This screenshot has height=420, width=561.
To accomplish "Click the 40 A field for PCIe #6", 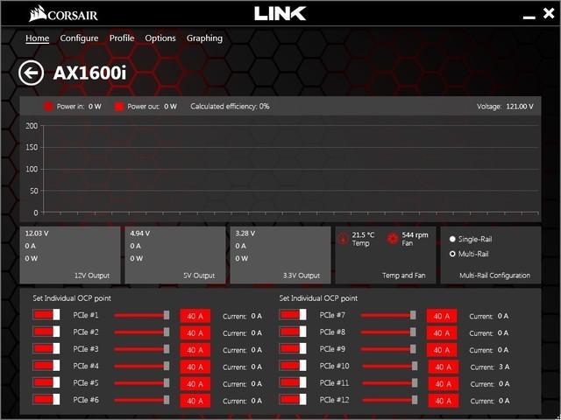I will (195, 401).
